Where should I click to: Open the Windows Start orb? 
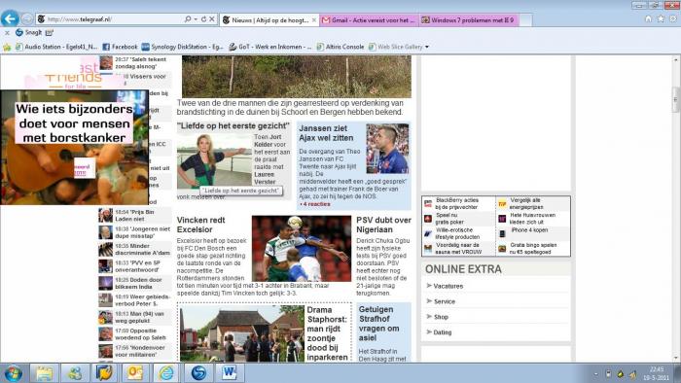pyautogui.click(x=13, y=373)
